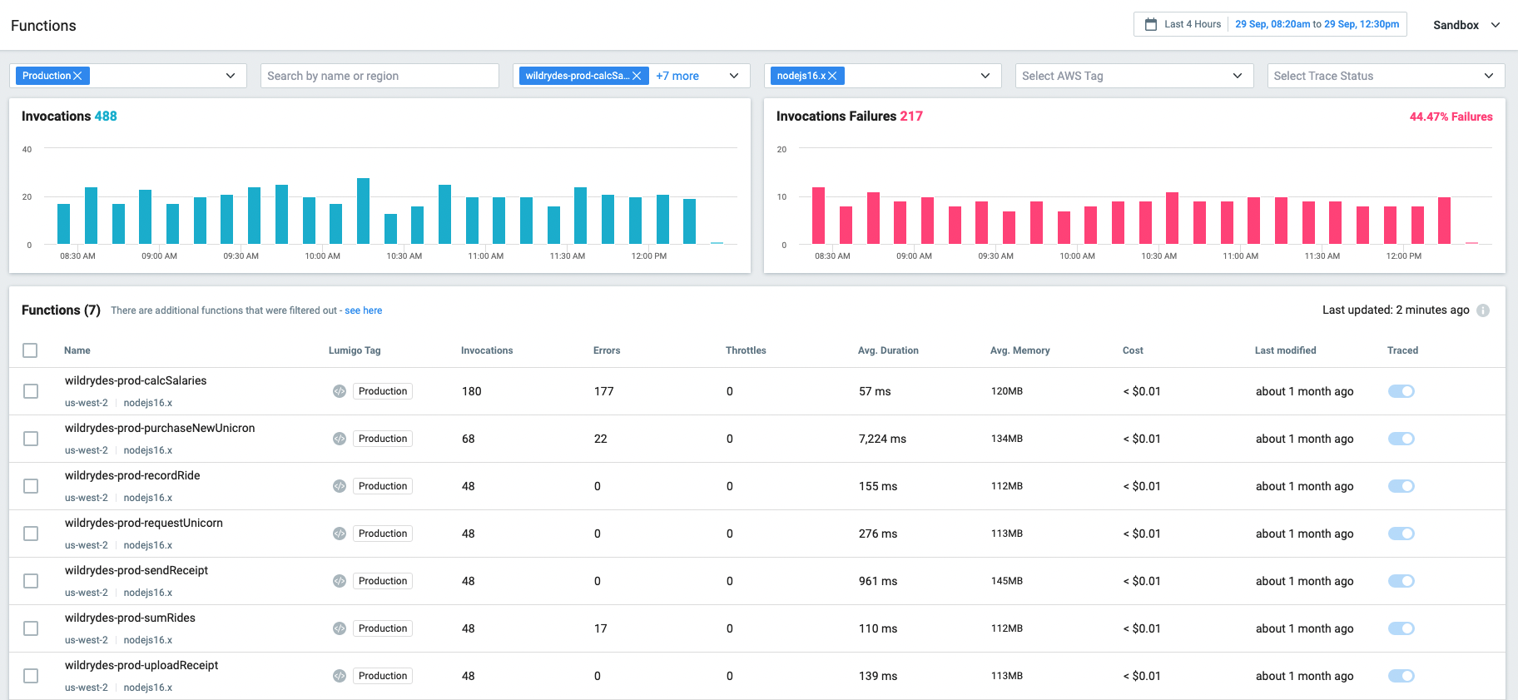Select the wildrydes-prod-uploadReceipt row checkbox
The height and width of the screenshot is (700, 1518).
[x=31, y=676]
